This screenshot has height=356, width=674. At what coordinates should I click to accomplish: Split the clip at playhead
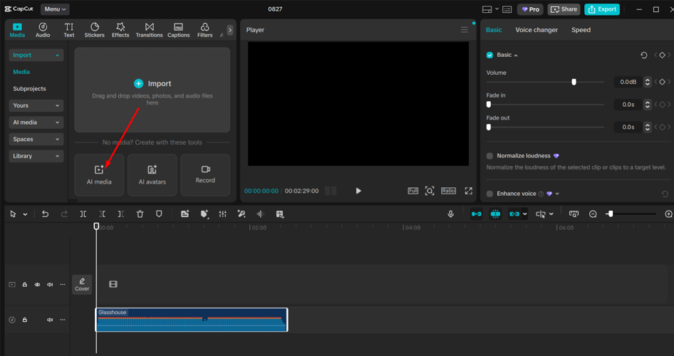(83, 214)
